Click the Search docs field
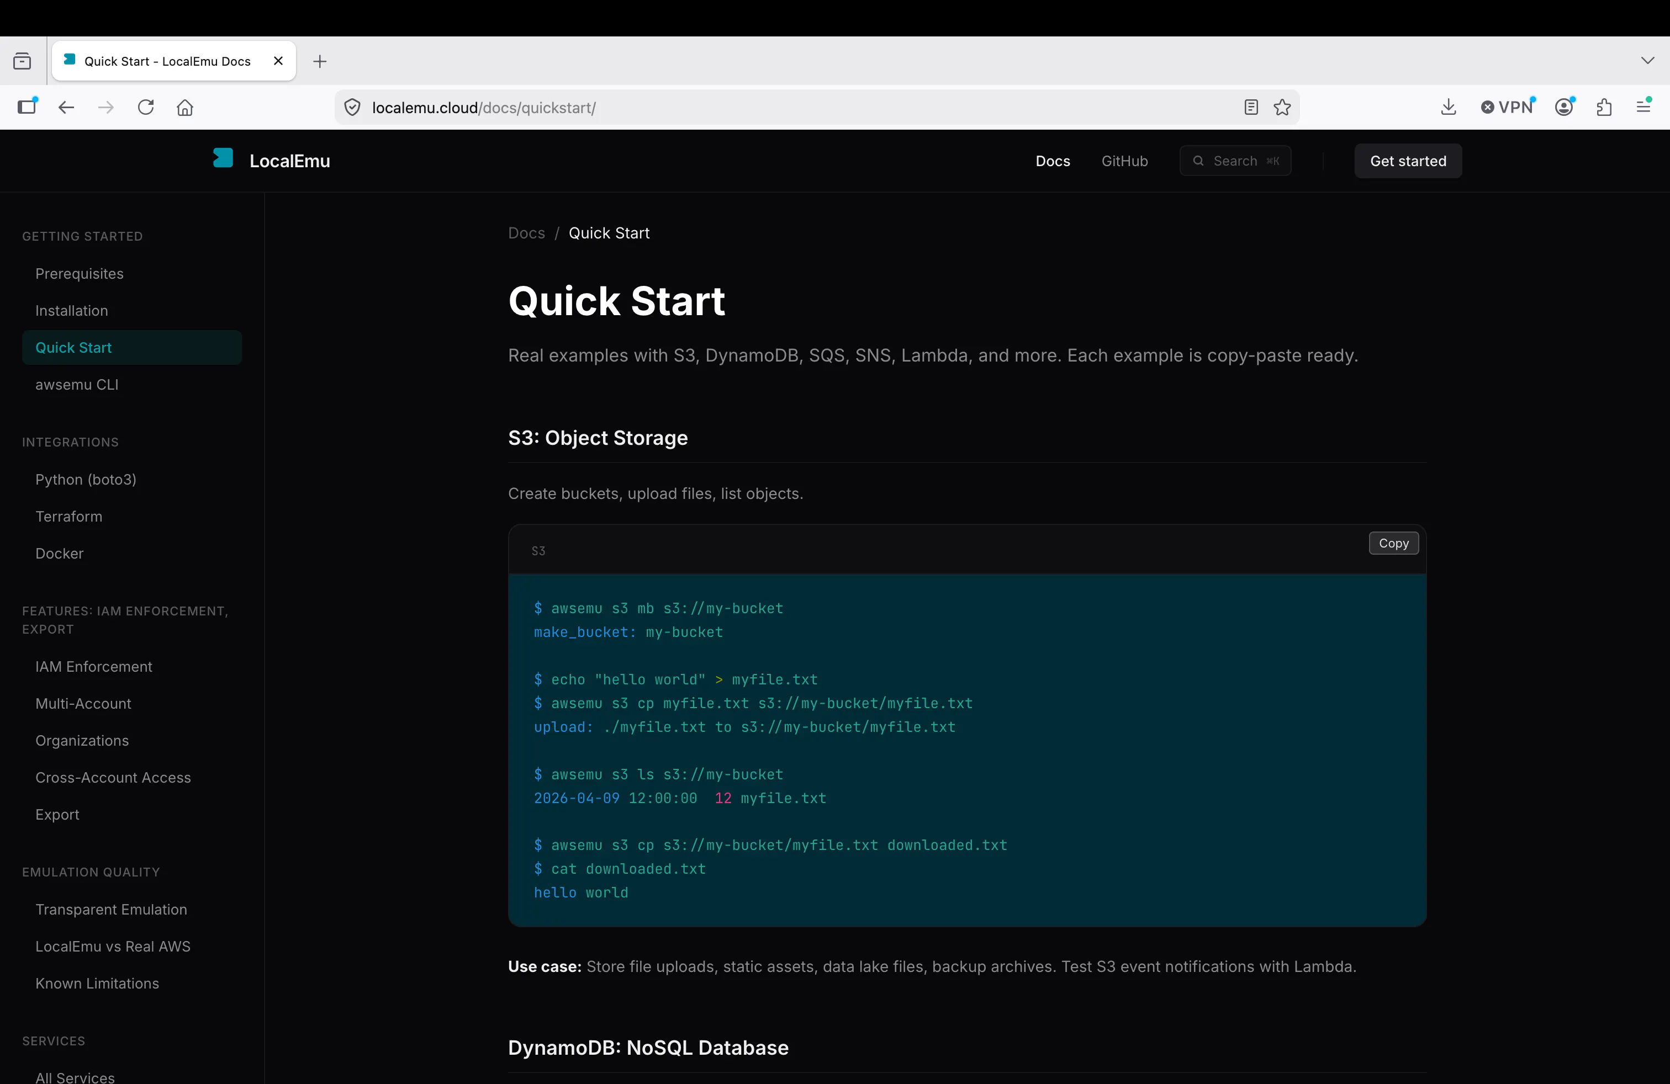1670x1084 pixels. point(1235,161)
